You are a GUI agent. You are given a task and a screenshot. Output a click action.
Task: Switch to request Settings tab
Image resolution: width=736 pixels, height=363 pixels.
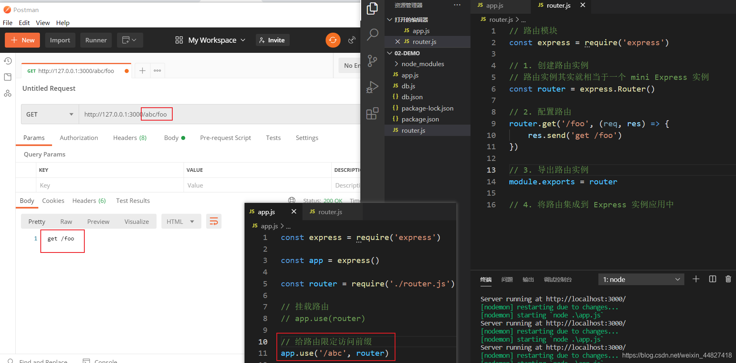click(307, 138)
